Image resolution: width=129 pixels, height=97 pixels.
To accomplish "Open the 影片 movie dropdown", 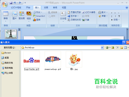I will click(103, 12).
